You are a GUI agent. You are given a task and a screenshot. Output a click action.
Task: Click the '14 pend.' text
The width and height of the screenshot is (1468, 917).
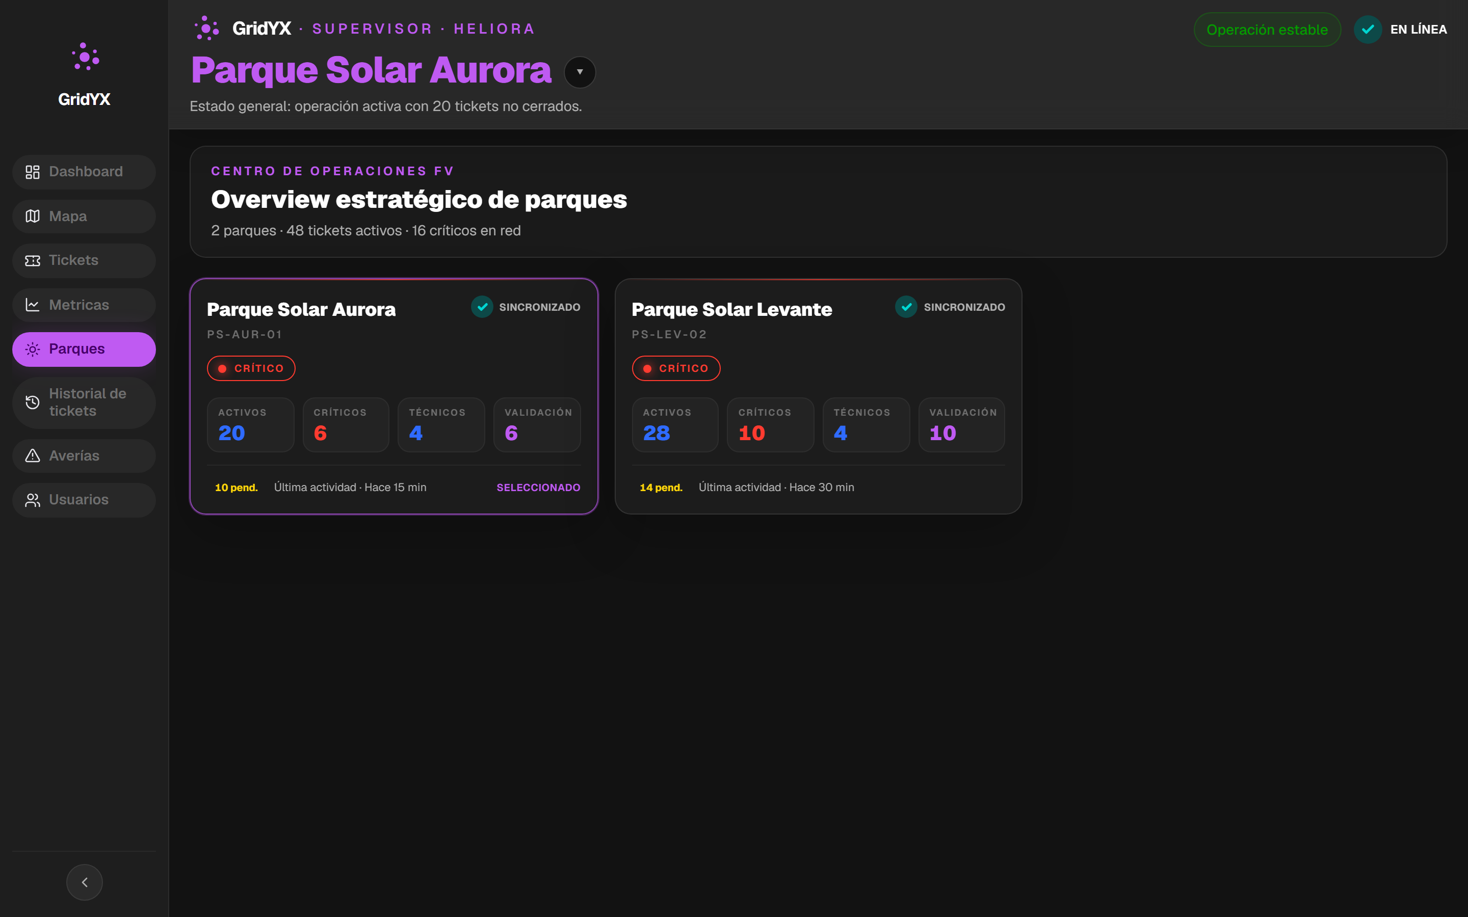[x=661, y=488]
